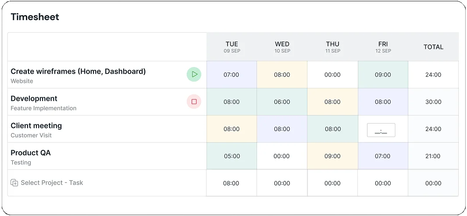Image resolution: width=467 pixels, height=216 pixels.
Task: Click the 30:00 total for Development
Action: pyautogui.click(x=433, y=102)
